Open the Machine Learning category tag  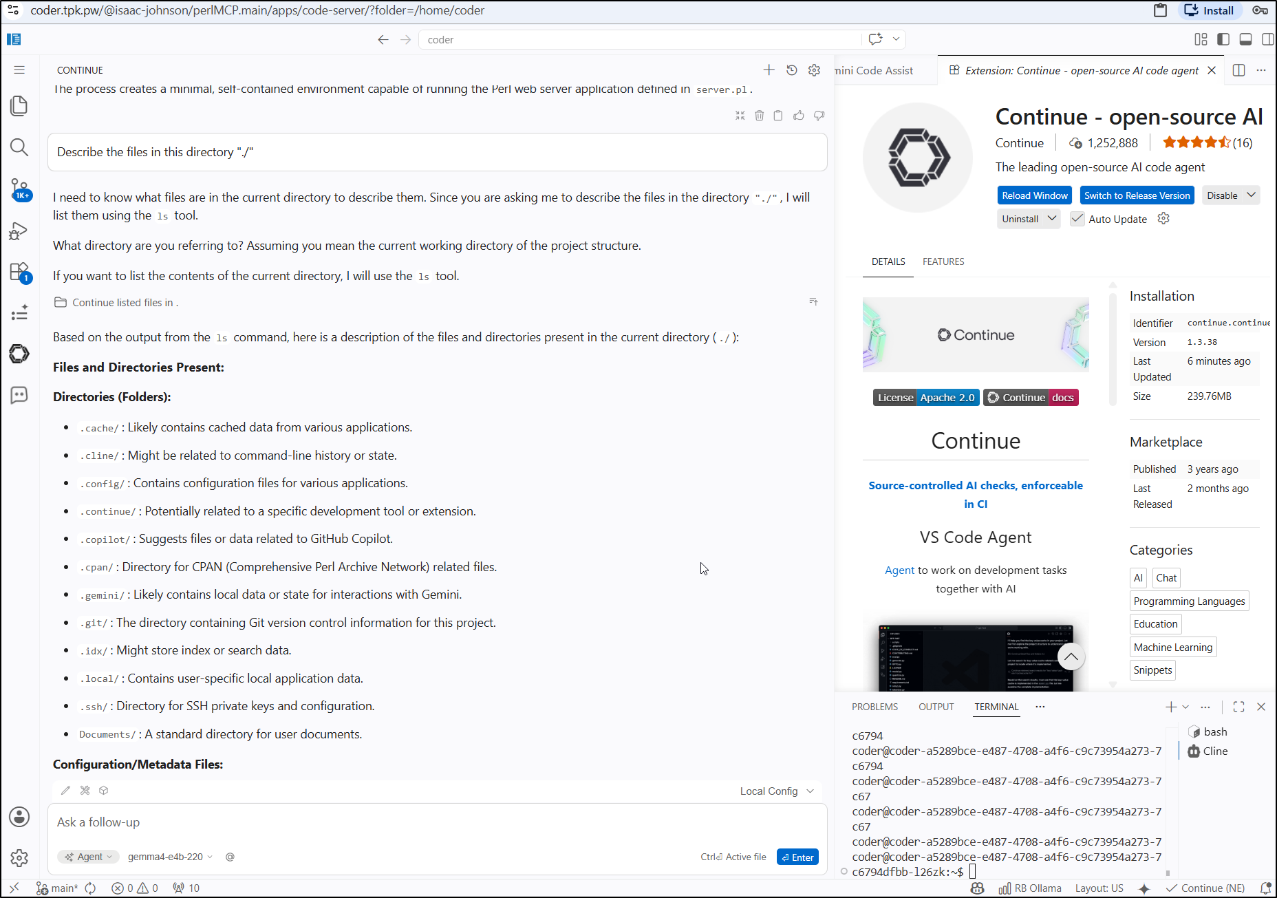click(x=1173, y=647)
